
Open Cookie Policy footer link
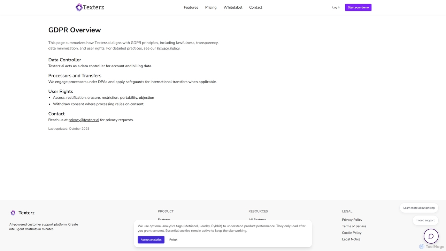352,233
